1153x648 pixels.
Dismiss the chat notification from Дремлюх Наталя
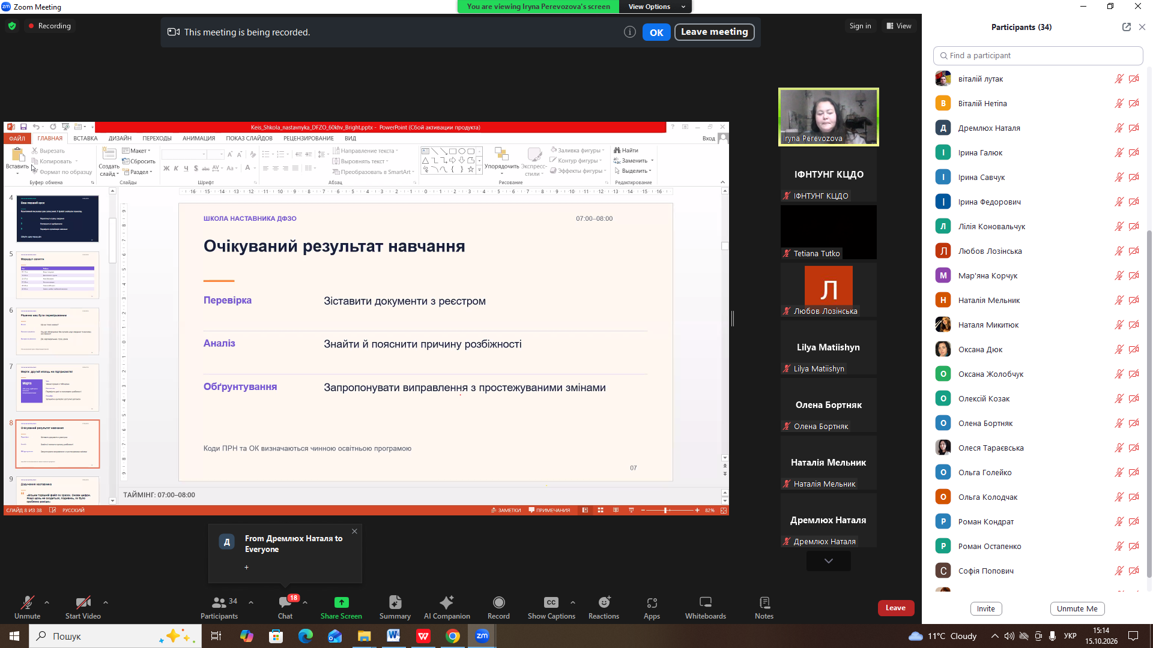[x=354, y=531]
